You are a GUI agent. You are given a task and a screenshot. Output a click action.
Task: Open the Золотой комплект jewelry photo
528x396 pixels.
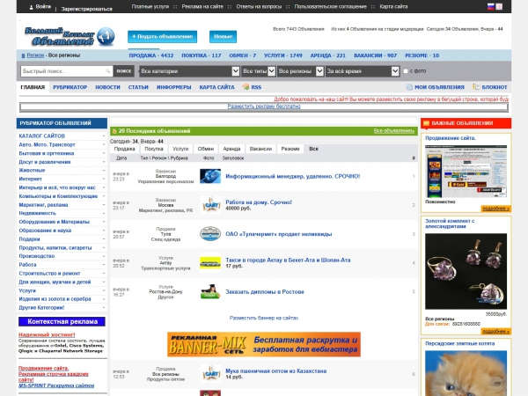pyautogui.click(x=466, y=271)
